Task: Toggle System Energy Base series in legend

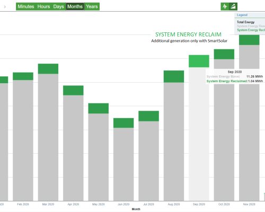Action: point(251,26)
